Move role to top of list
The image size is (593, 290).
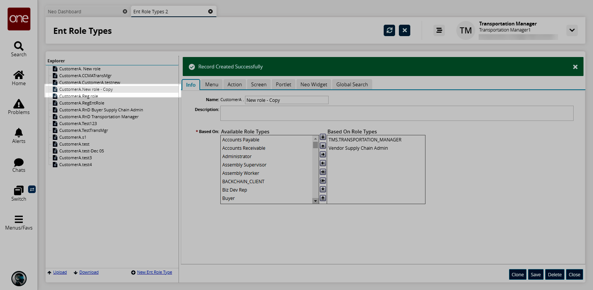pyautogui.click(x=323, y=137)
